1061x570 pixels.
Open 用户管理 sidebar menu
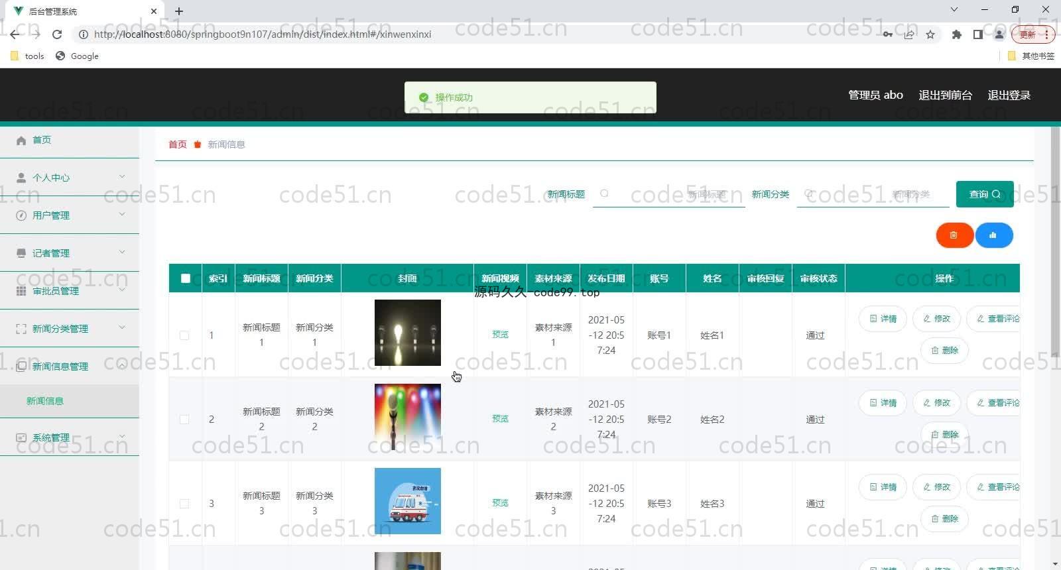70,215
